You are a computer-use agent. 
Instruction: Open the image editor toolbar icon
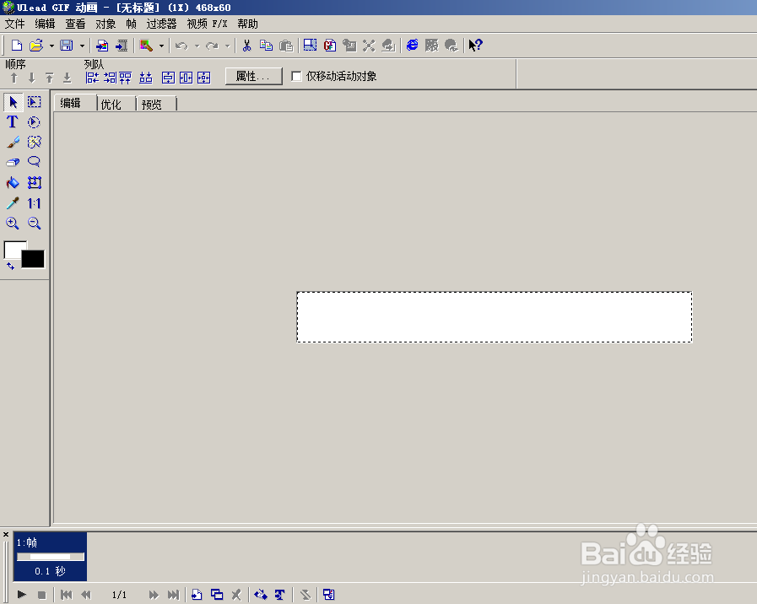coord(146,46)
